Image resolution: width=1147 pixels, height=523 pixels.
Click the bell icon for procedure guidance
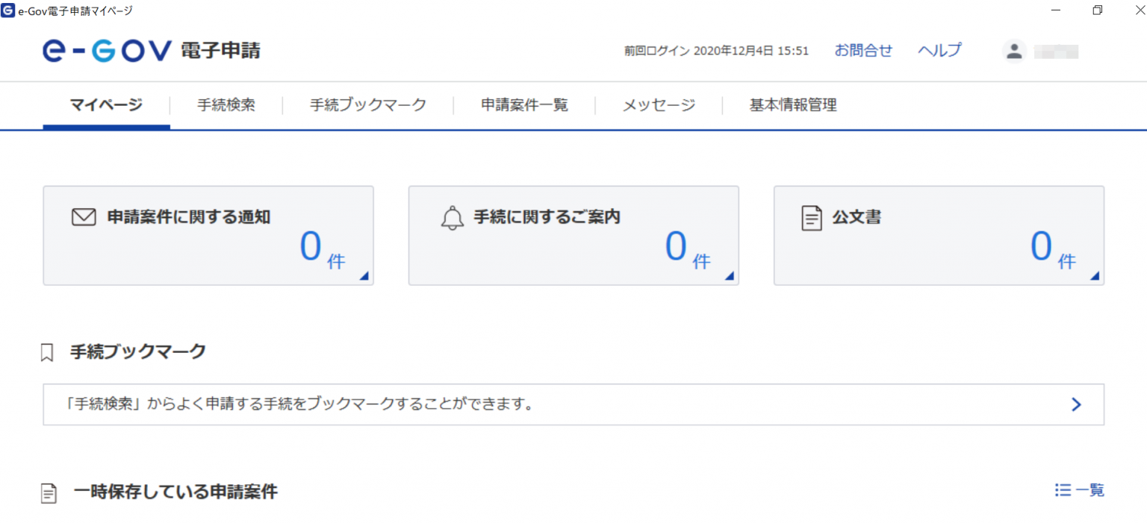click(x=452, y=218)
